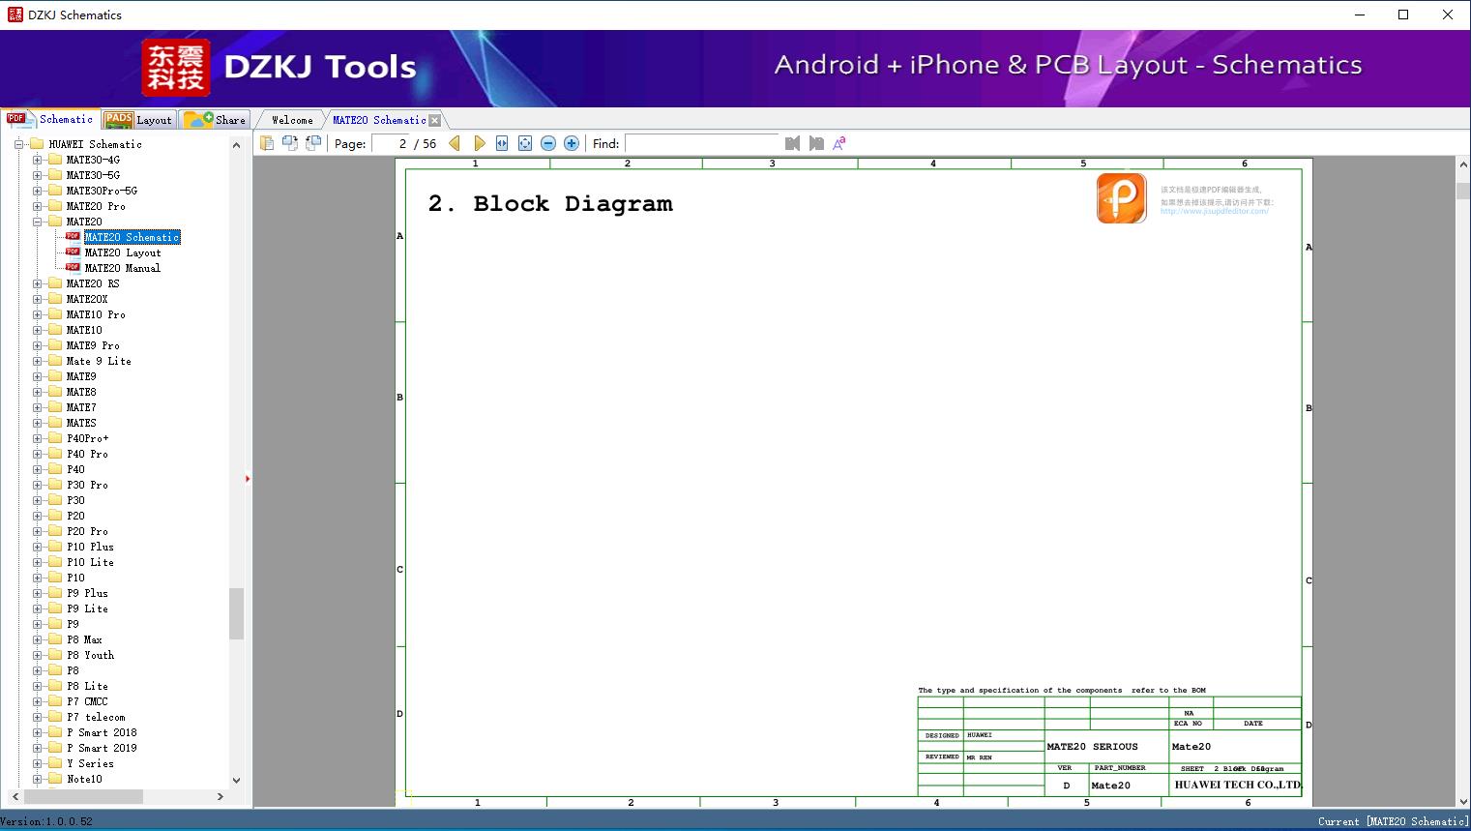Viewport: 1471px width, 831px height.
Task: Open the Share tab
Action: click(x=215, y=120)
